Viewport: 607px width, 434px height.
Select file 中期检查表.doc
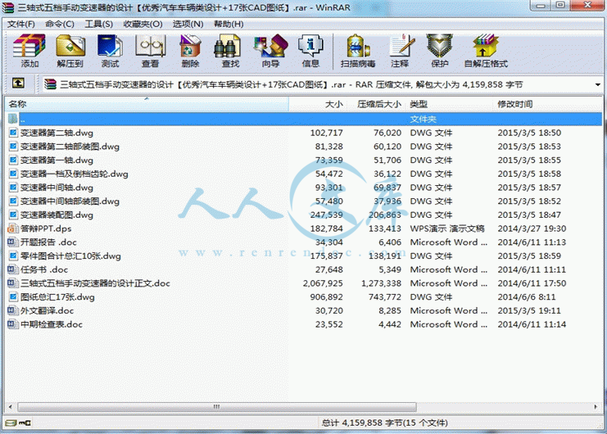tap(52, 324)
